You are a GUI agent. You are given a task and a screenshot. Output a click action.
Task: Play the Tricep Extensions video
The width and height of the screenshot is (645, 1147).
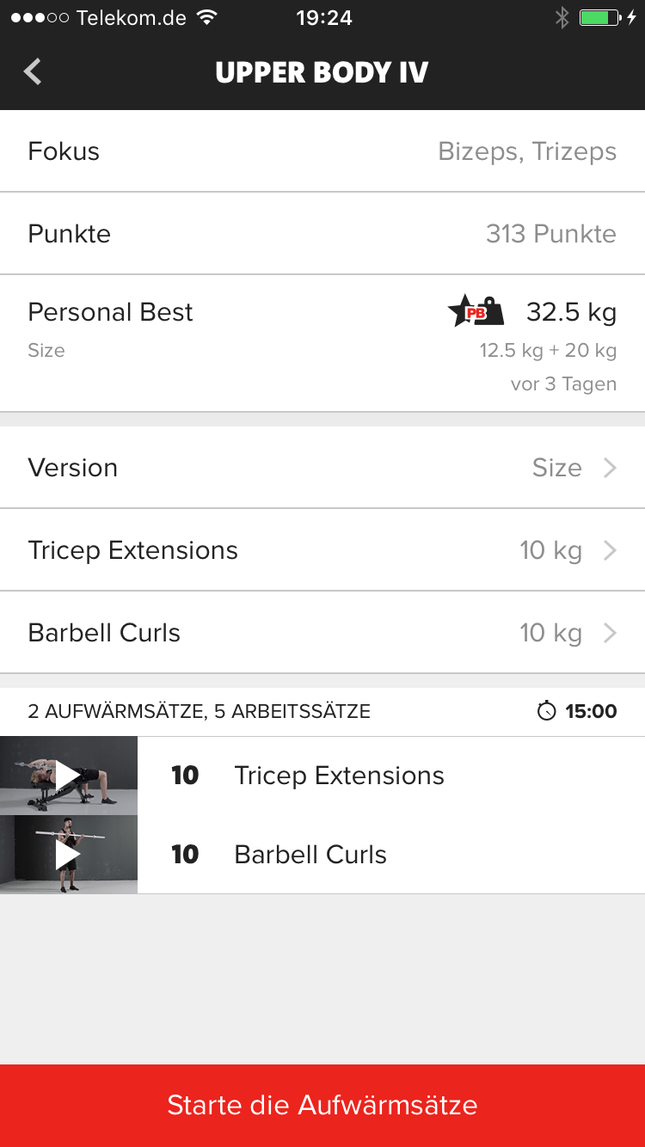(68, 776)
